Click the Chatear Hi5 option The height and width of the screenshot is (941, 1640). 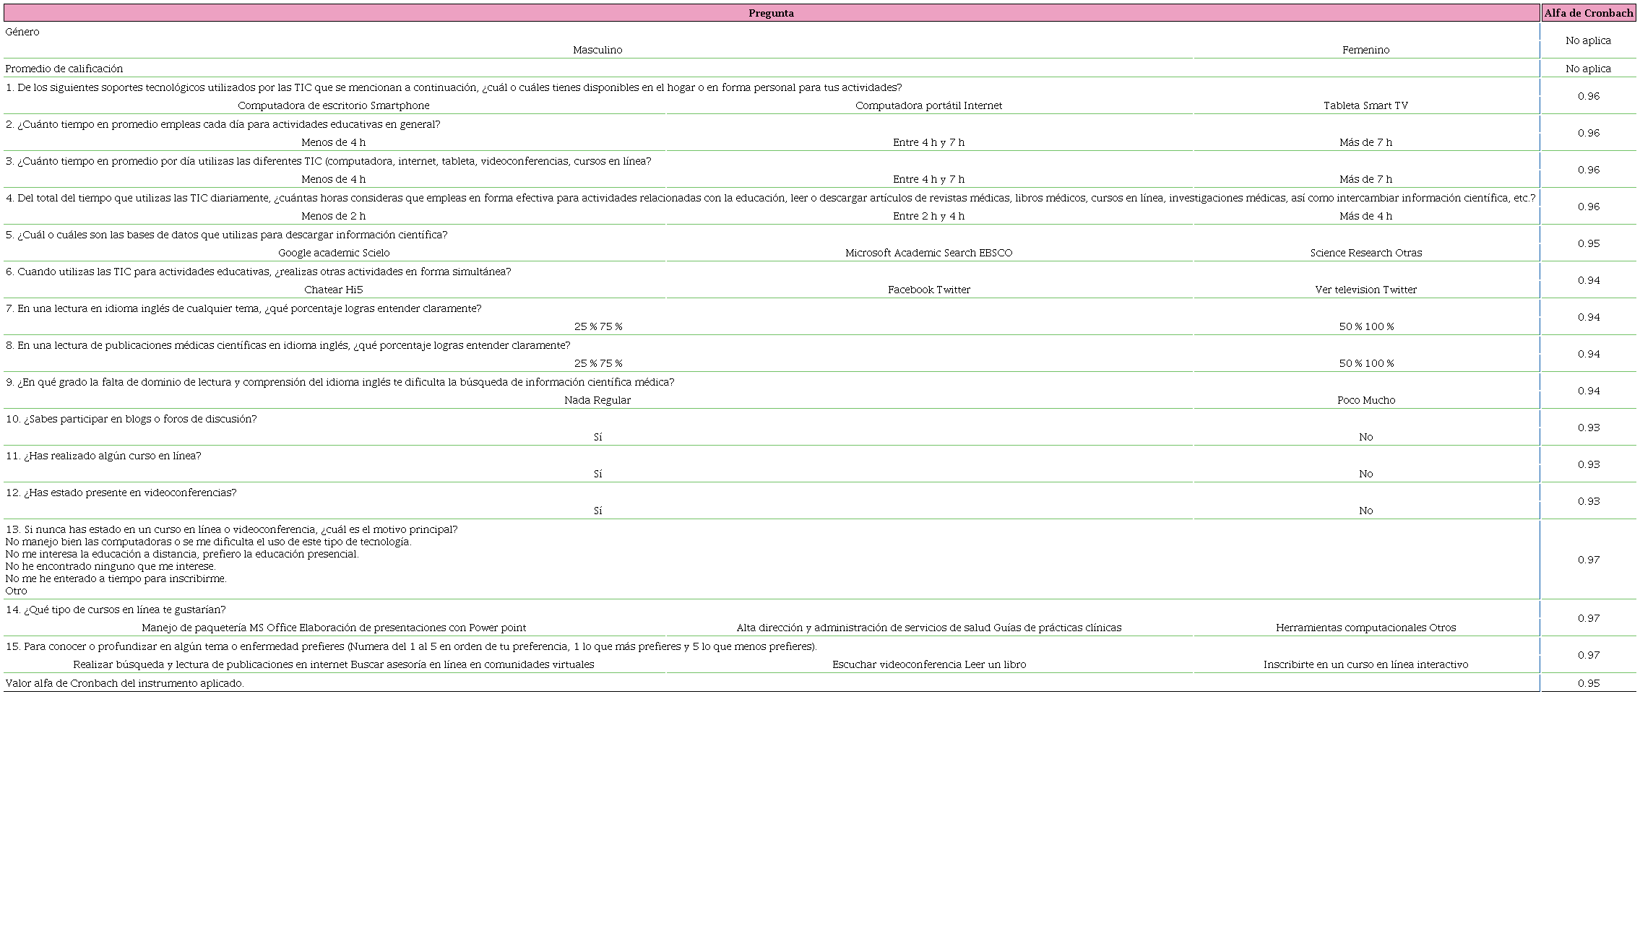[333, 290]
